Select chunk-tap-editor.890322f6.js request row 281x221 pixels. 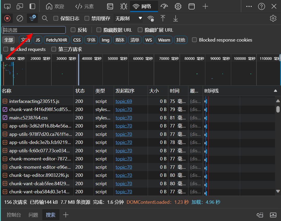[x=138, y=175]
